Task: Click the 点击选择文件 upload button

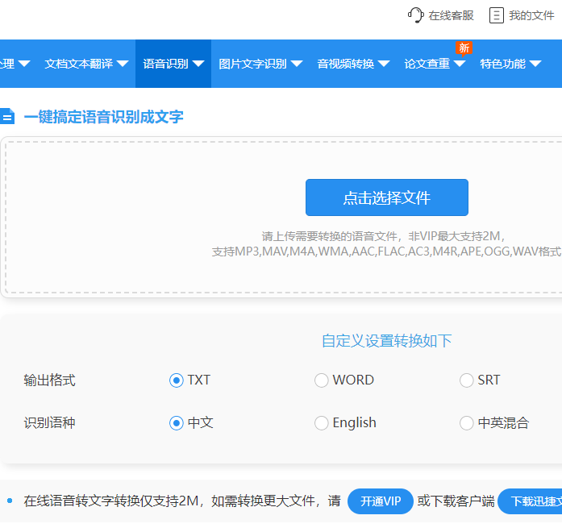Action: [387, 197]
